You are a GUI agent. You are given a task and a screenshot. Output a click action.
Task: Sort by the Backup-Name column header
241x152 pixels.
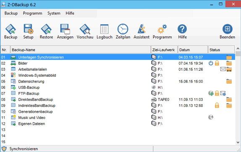coord(80,50)
